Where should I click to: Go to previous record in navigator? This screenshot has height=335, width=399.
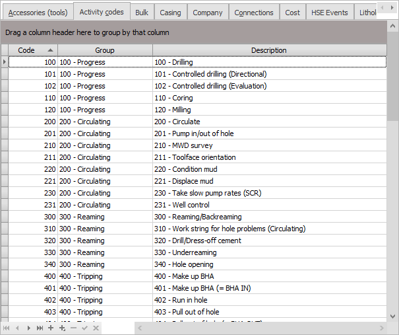18,328
